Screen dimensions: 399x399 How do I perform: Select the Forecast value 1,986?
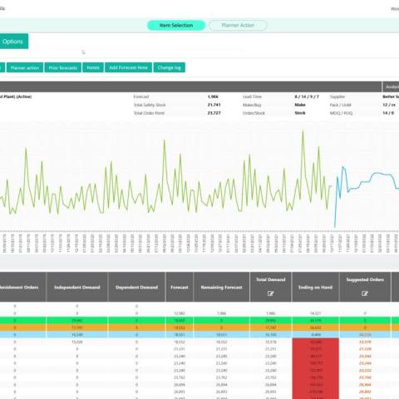pos(213,96)
